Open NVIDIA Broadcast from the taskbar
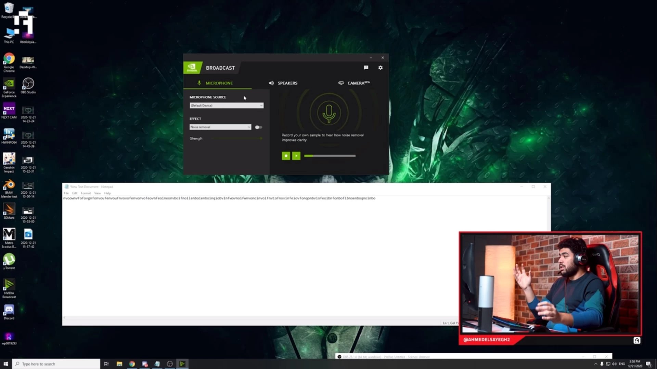The height and width of the screenshot is (369, 657). click(182, 364)
